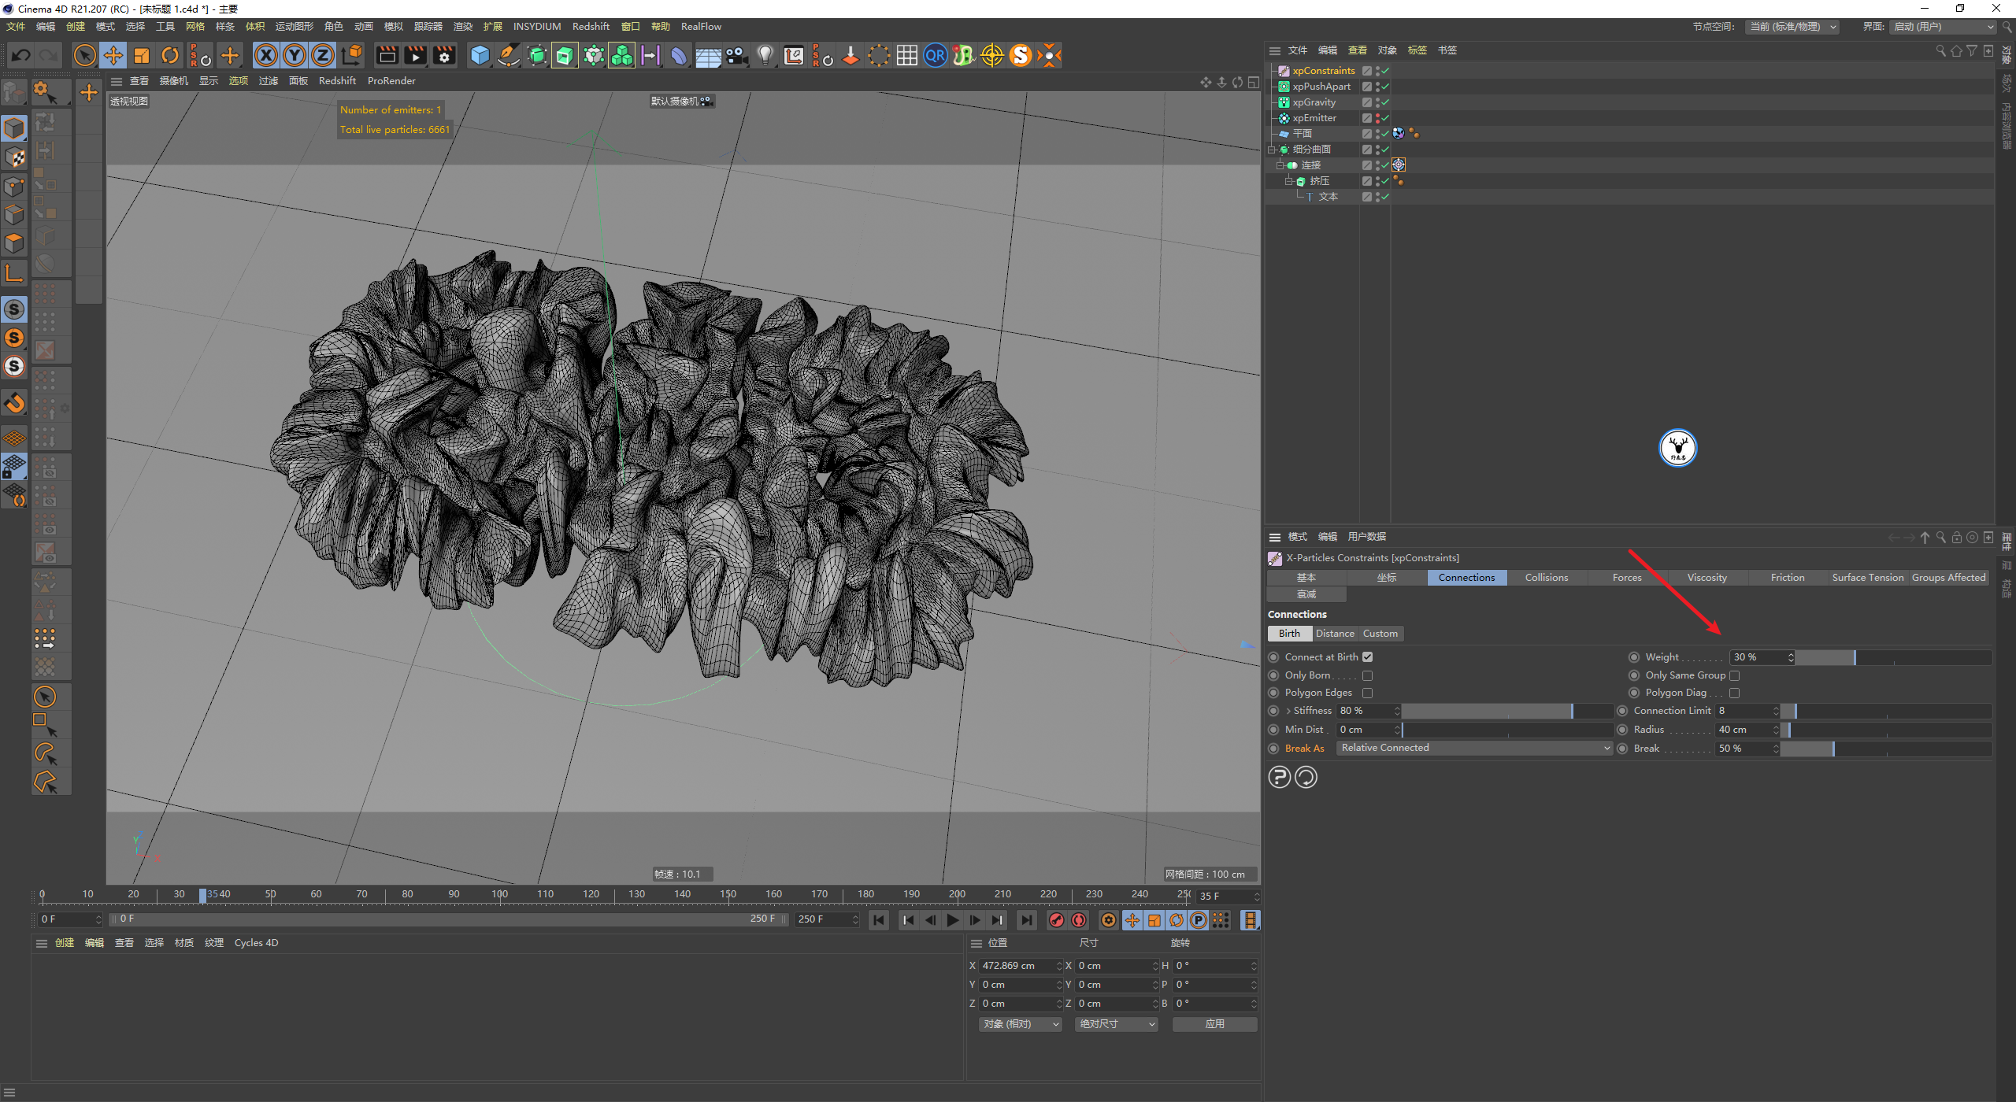Image resolution: width=2016 pixels, height=1102 pixels.
Task: Select the Distance connections sub-tab
Action: tap(1335, 634)
